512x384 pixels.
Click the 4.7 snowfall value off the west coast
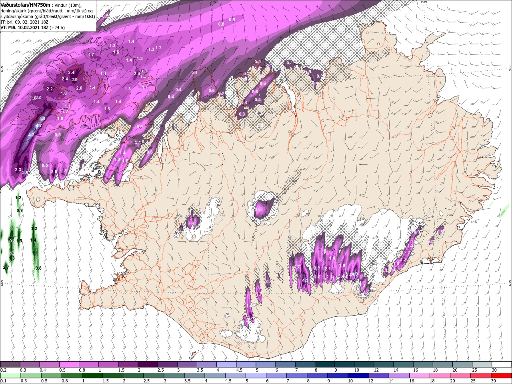click(39, 126)
